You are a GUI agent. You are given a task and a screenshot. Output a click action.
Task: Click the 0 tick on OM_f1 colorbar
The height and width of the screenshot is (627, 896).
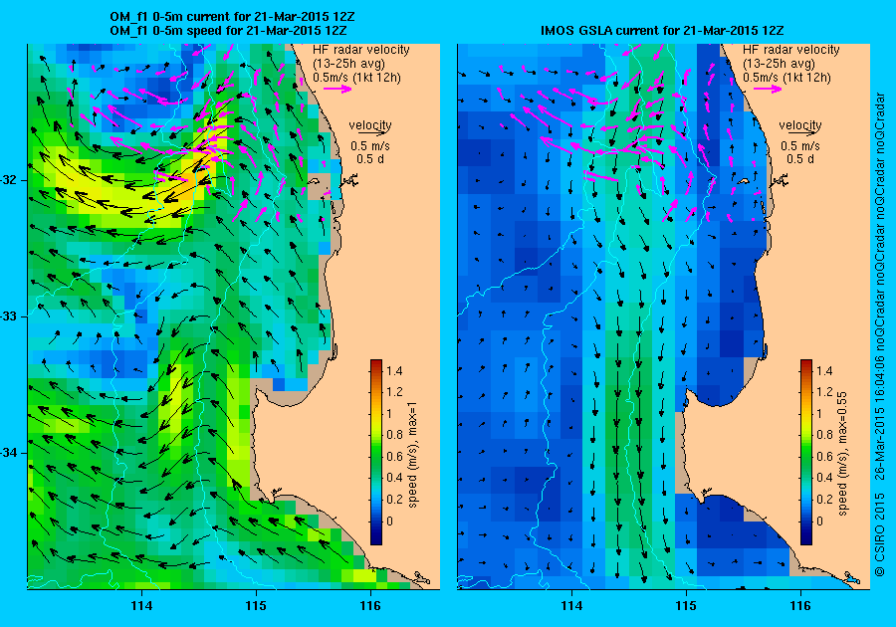coord(389,521)
